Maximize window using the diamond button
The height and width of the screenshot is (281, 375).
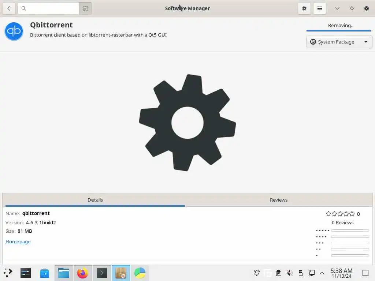[x=352, y=8]
